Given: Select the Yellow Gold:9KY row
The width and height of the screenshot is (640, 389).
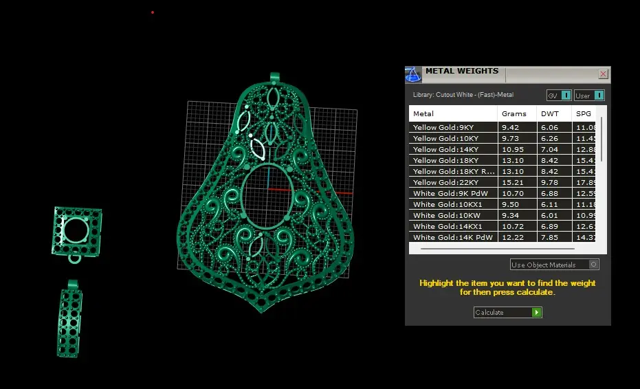Looking at the screenshot, I should (x=502, y=127).
